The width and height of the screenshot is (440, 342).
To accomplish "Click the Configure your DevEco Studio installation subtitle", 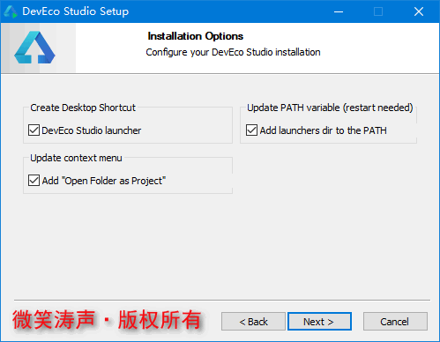I will tap(233, 52).
